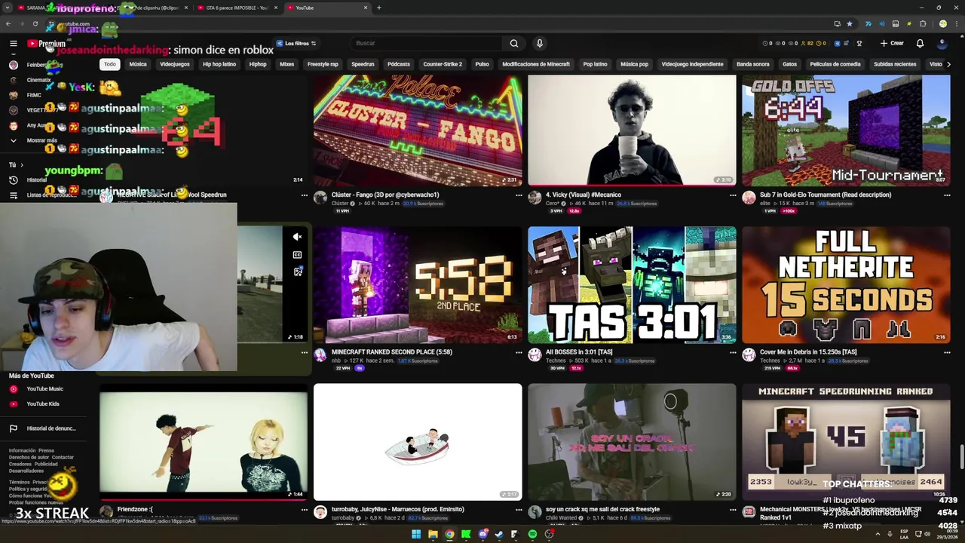This screenshot has width=965, height=543.
Task: Select the Counter-Strike 2 chip
Action: tap(443, 64)
